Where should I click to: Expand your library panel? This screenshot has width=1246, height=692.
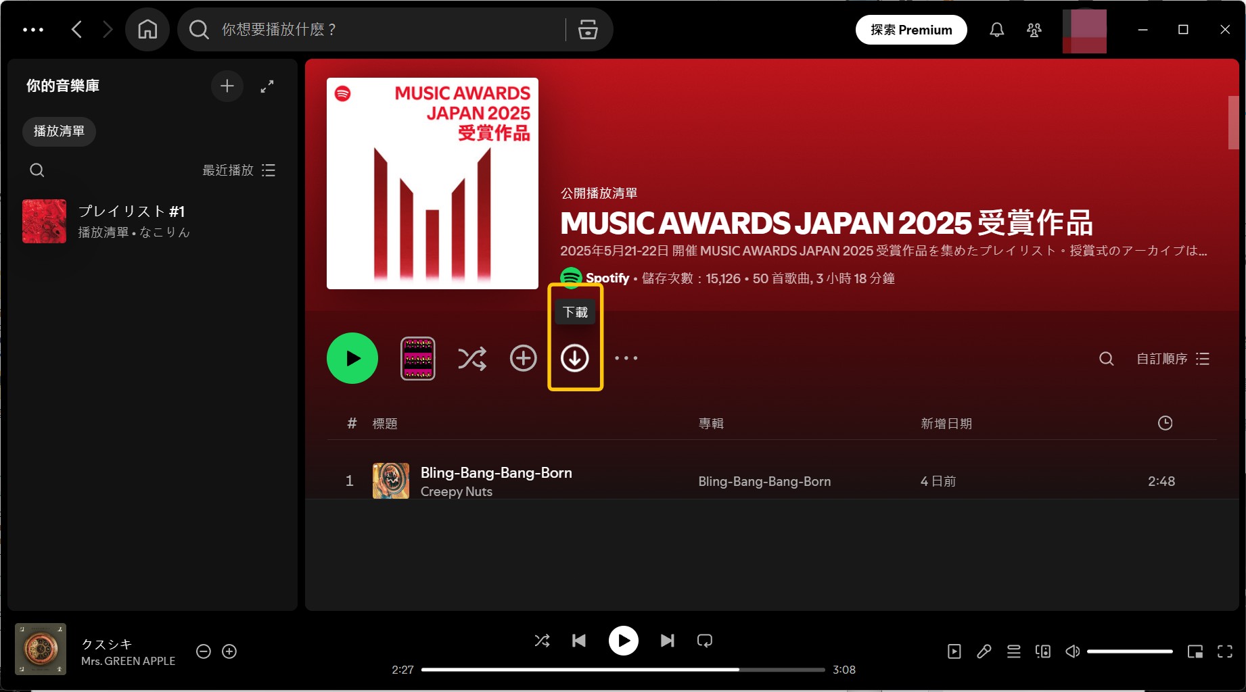pyautogui.click(x=267, y=86)
